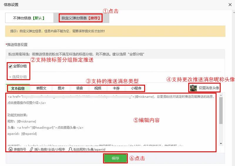
Task: Open the 文本信息 message type tab
Action: click(18, 88)
